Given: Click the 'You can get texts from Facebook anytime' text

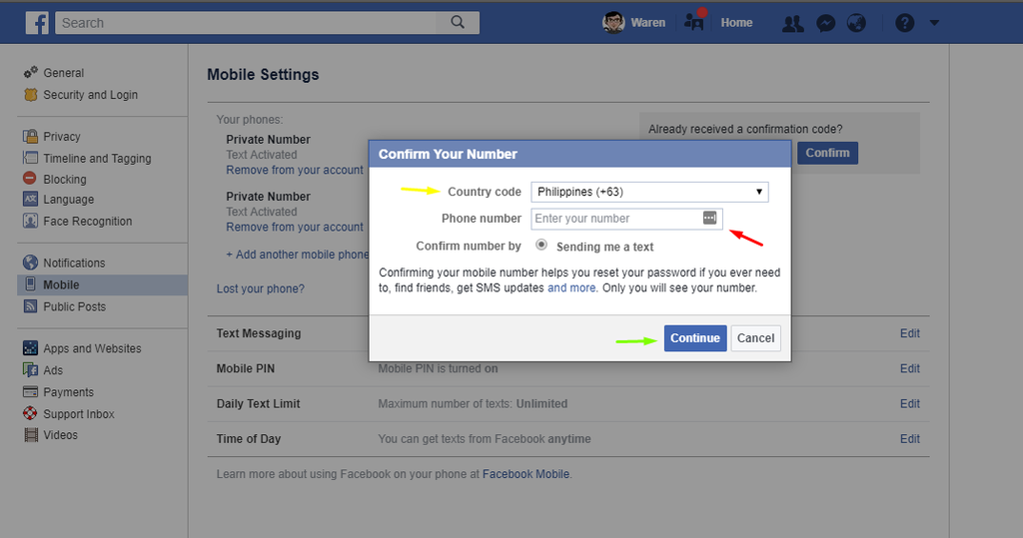Looking at the screenshot, I should [x=485, y=439].
